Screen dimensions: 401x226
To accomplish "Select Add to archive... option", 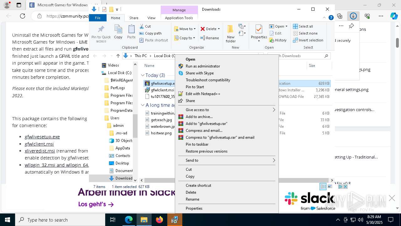I will pyautogui.click(x=227, y=117).
